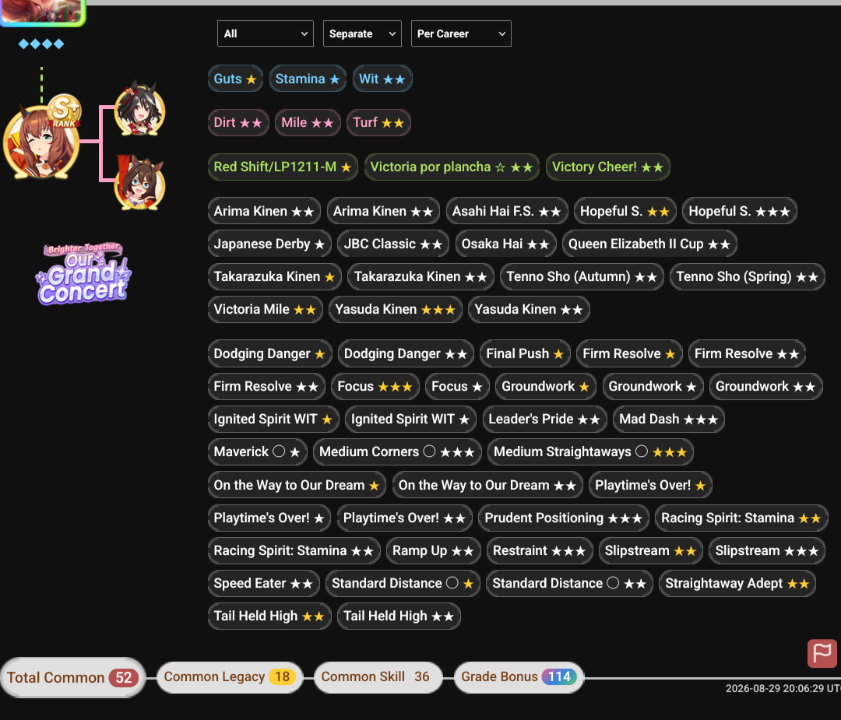Click the red flag report icon
The image size is (841, 720).
point(822,653)
